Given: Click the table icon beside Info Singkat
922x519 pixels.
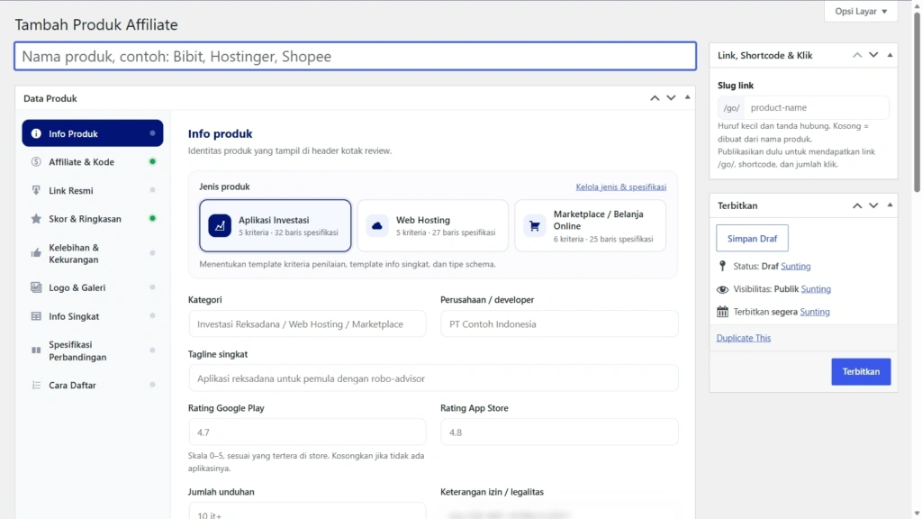Looking at the screenshot, I should (36, 316).
